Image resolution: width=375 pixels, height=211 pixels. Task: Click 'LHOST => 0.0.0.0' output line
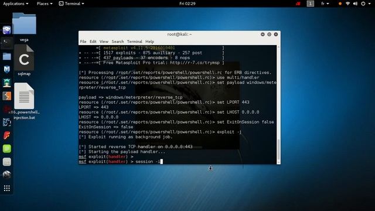[x=98, y=117]
